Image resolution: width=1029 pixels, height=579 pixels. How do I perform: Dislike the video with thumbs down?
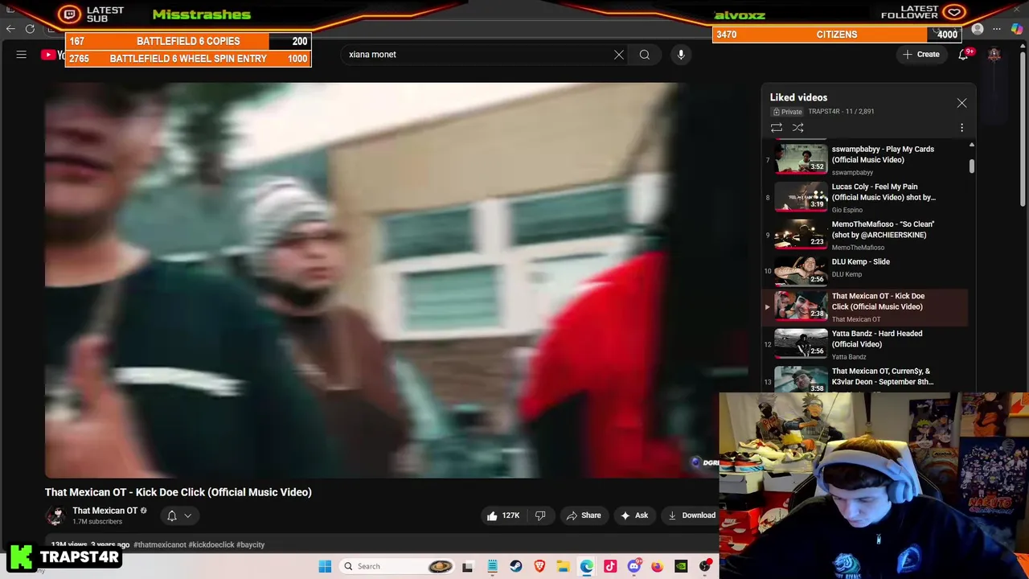point(540,515)
